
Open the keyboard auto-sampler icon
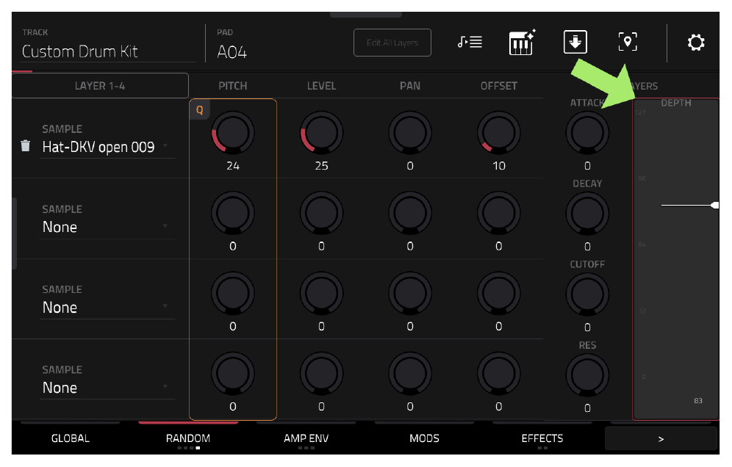(x=522, y=43)
